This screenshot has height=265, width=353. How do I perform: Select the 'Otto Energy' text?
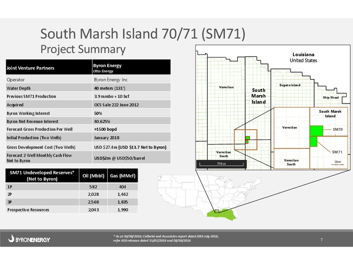[x=103, y=71]
